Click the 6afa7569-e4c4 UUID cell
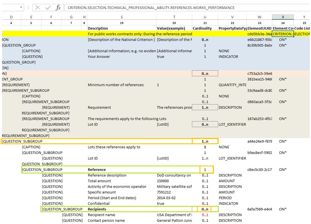311x224 pixels. point(259,209)
